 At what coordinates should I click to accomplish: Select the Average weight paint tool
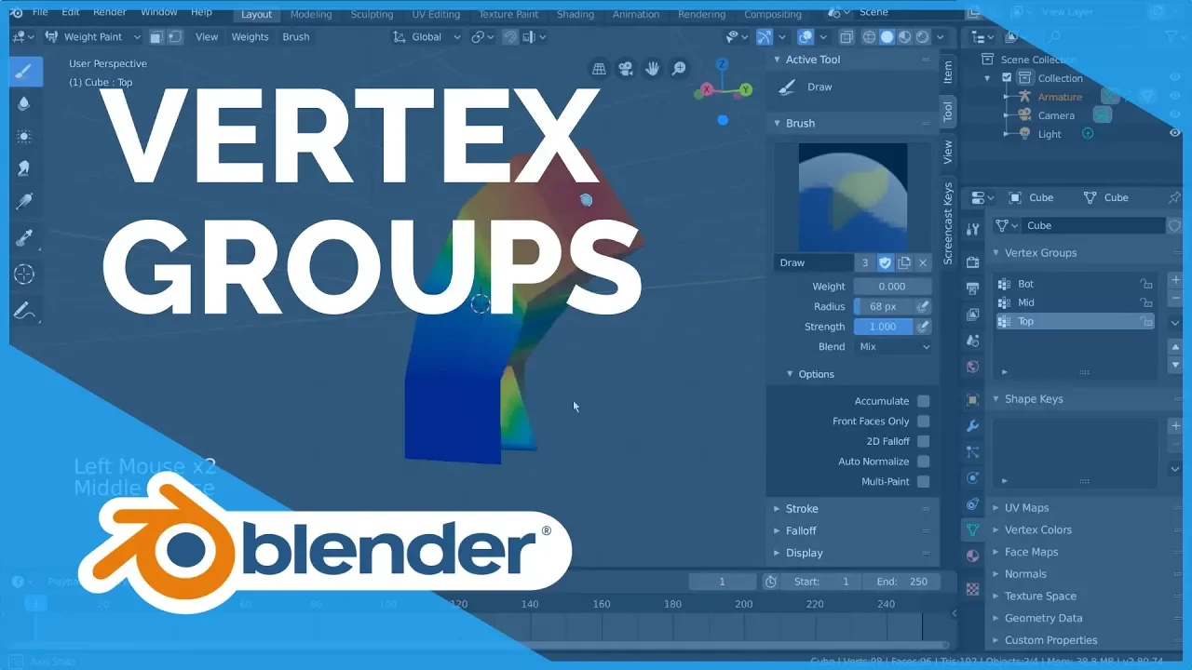[24, 136]
